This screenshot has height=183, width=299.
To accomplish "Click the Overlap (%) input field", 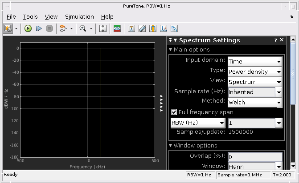I will [x=254, y=157].
